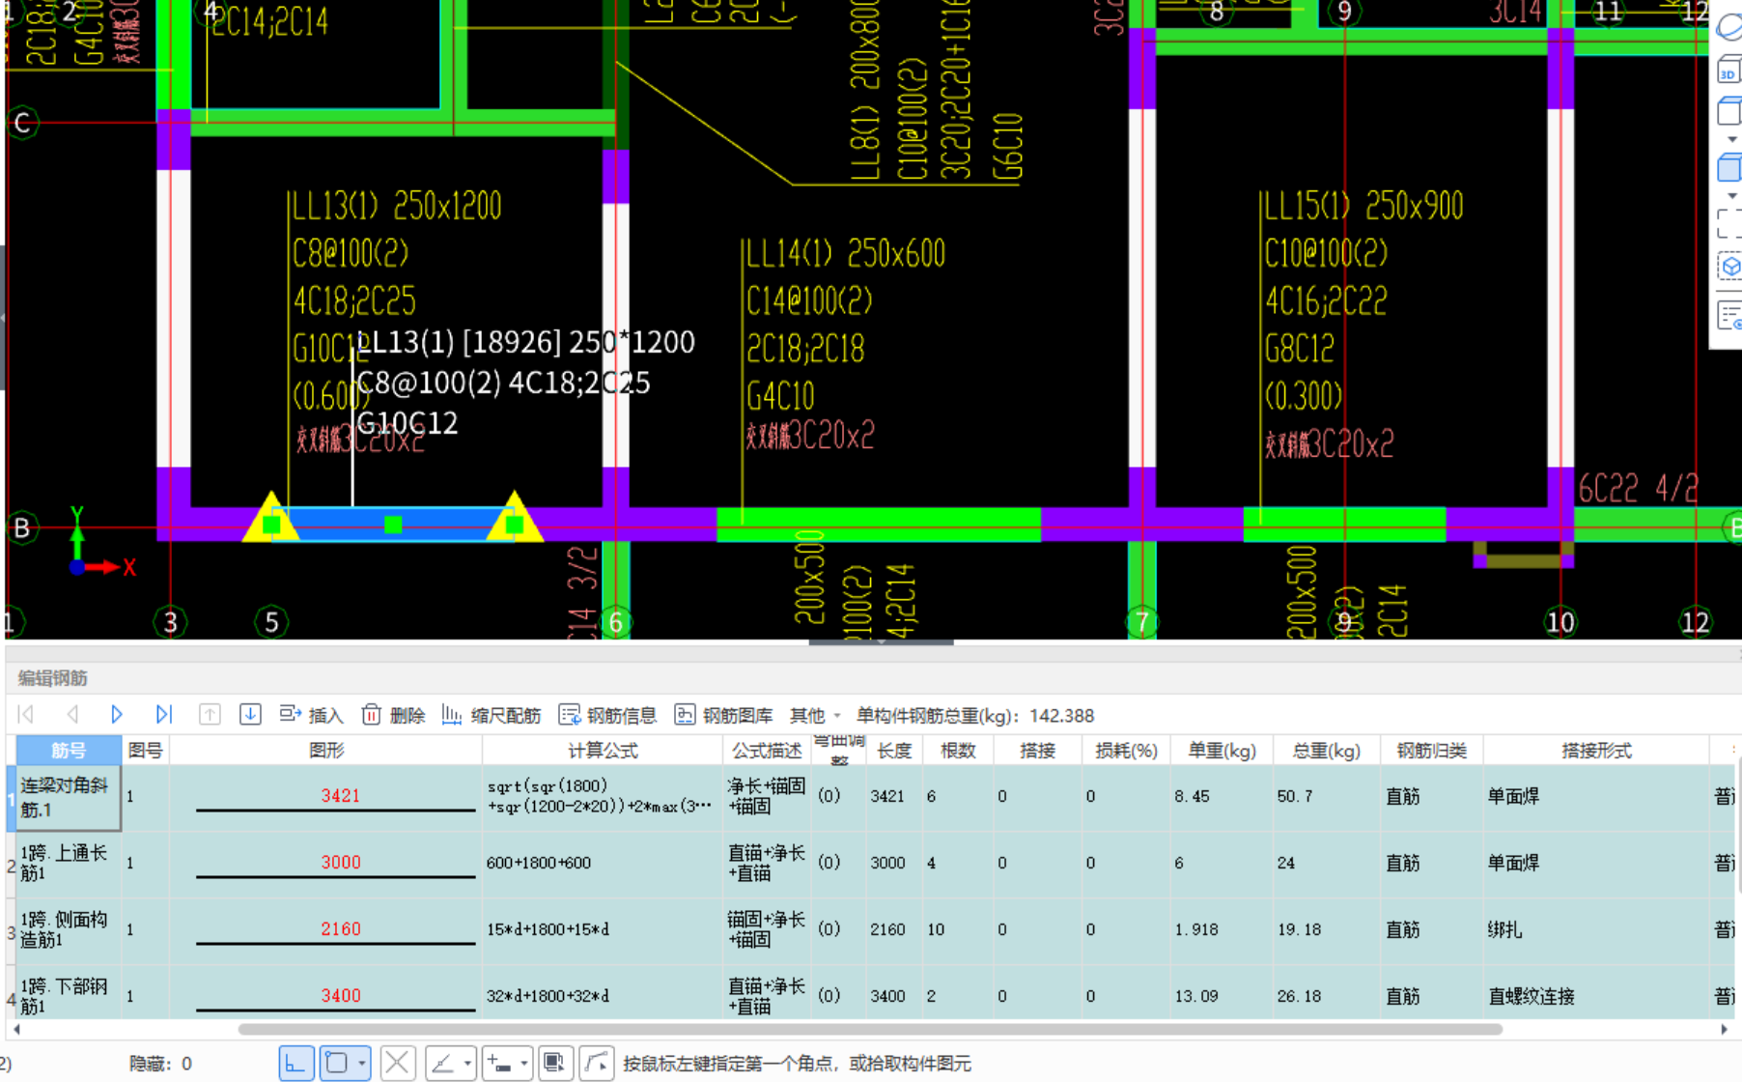
Task: Select row 1跨.侧面构造筋1
Action: [69, 929]
